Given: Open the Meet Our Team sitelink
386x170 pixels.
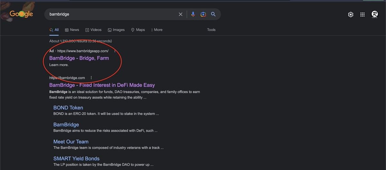Looking at the screenshot, I should point(71,142).
